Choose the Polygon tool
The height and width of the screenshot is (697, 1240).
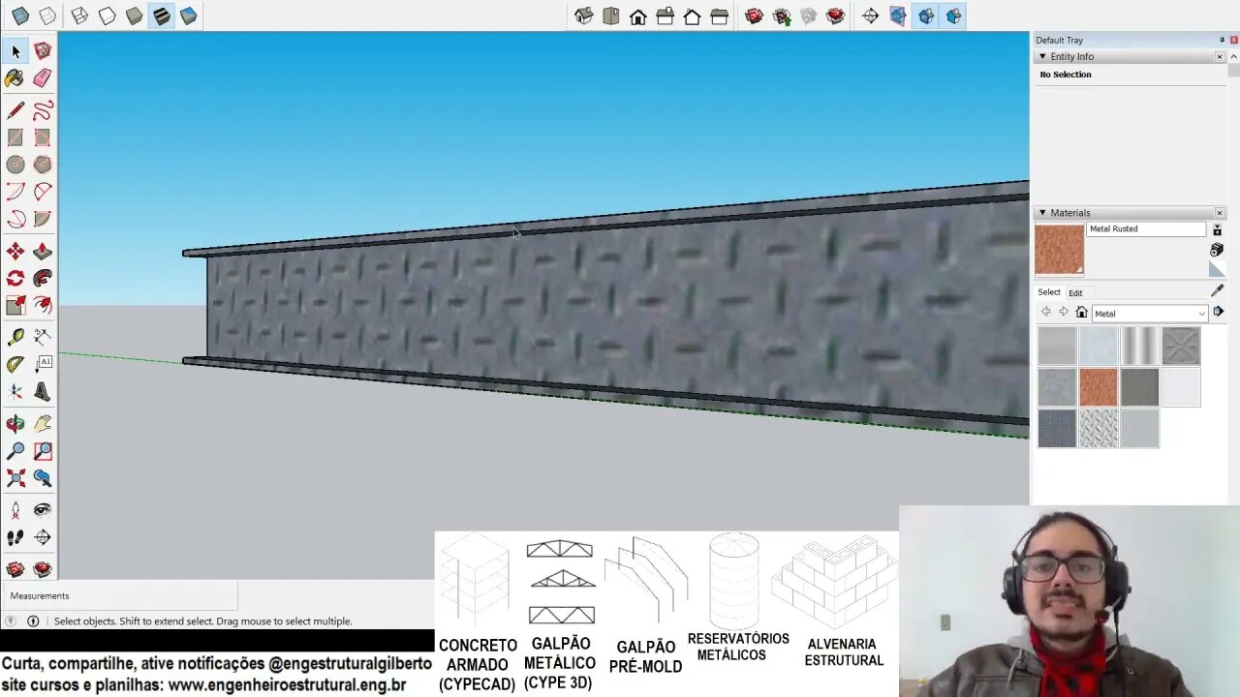click(x=43, y=166)
